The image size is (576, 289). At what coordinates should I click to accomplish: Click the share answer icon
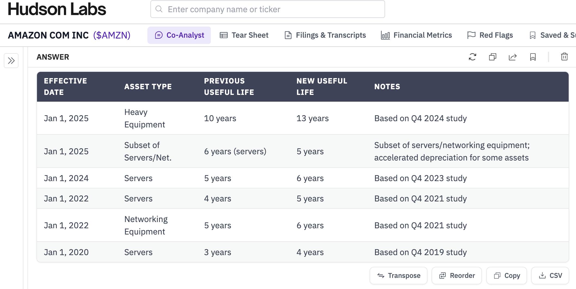[513, 57]
